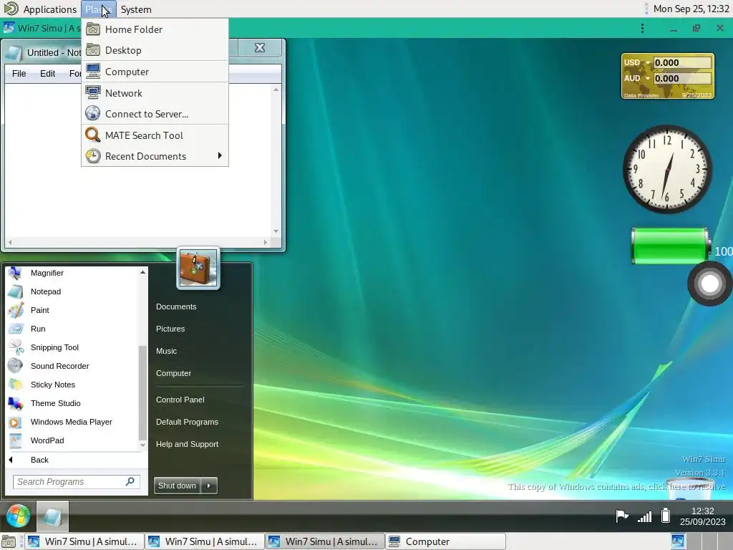
Task: Click the ads notice watermark link
Action: click(616, 487)
